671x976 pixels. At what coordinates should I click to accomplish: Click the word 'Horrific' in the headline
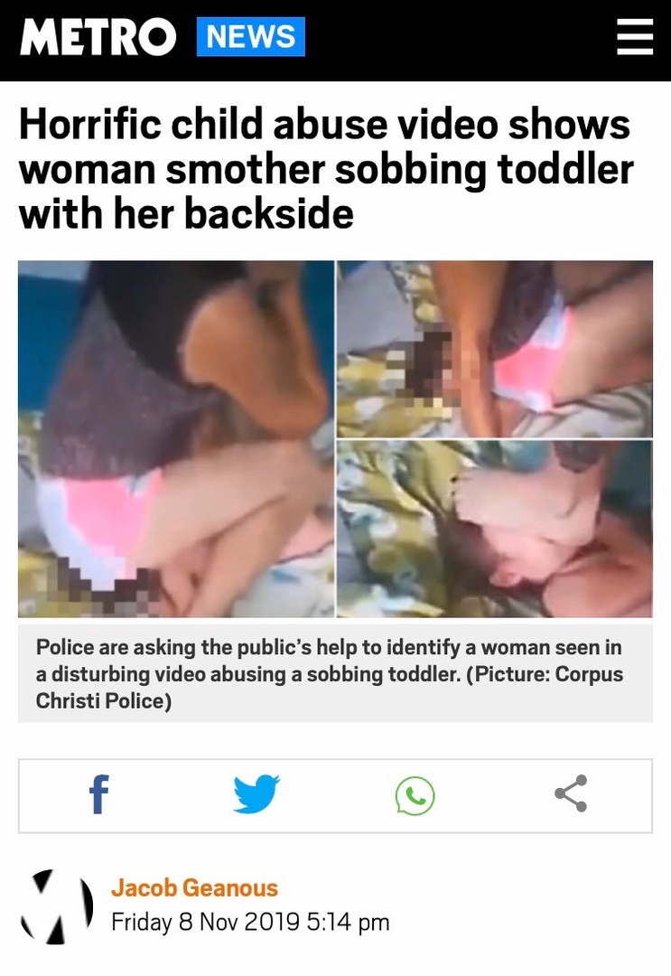tap(91, 124)
